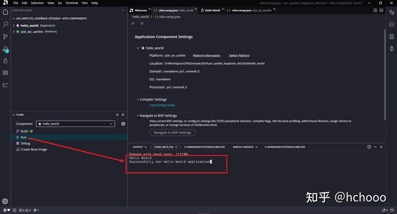Click the notifications bell showing 4
This screenshot has height=214, width=397.
pos(385,210)
